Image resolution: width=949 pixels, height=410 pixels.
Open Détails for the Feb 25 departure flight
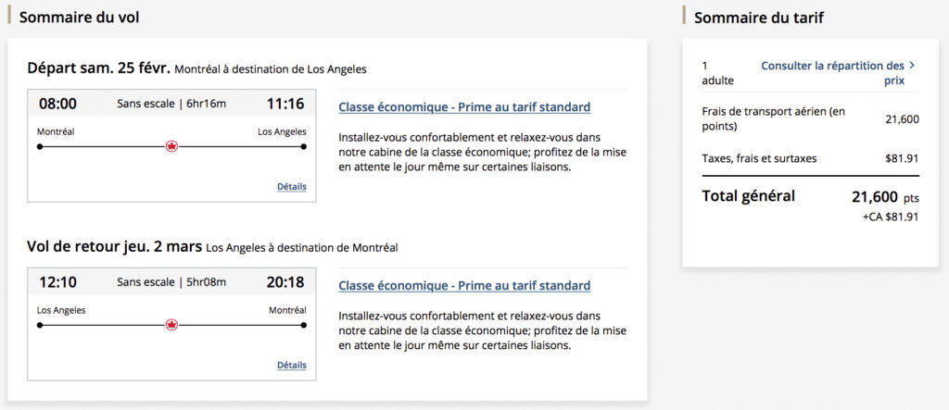(291, 187)
